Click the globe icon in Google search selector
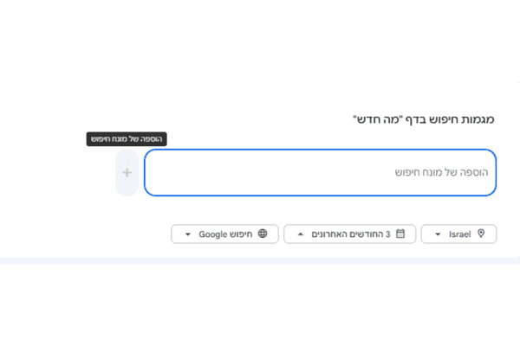The width and height of the screenshot is (520, 346). click(x=263, y=234)
